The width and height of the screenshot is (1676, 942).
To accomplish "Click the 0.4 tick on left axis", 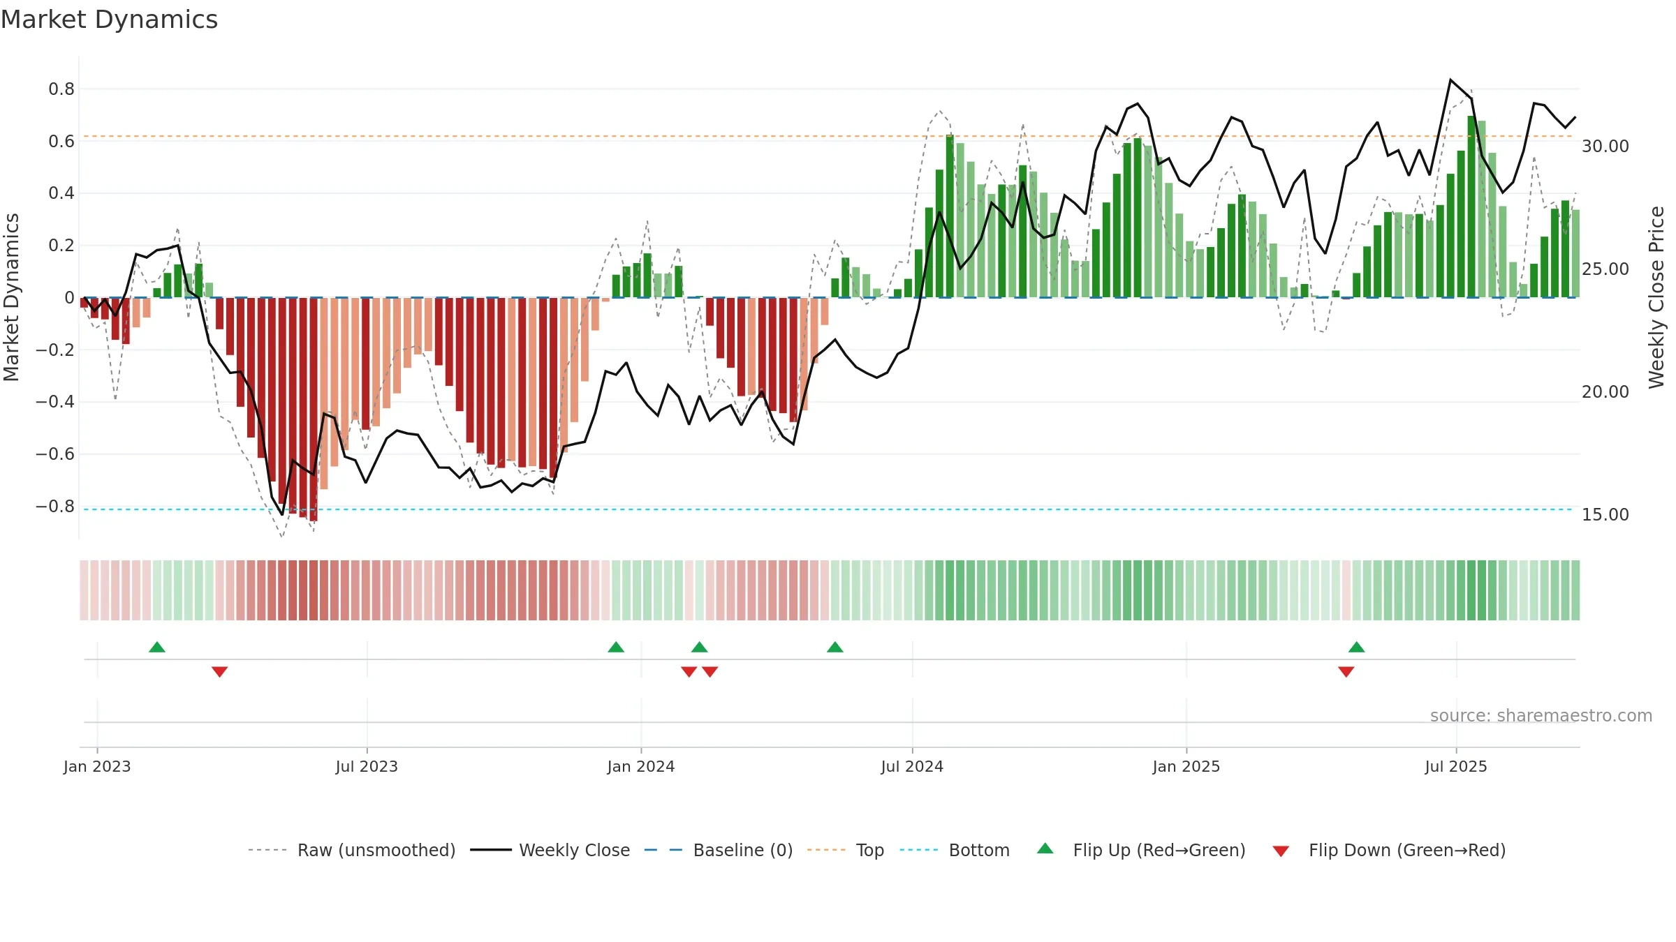I will 61,193.
